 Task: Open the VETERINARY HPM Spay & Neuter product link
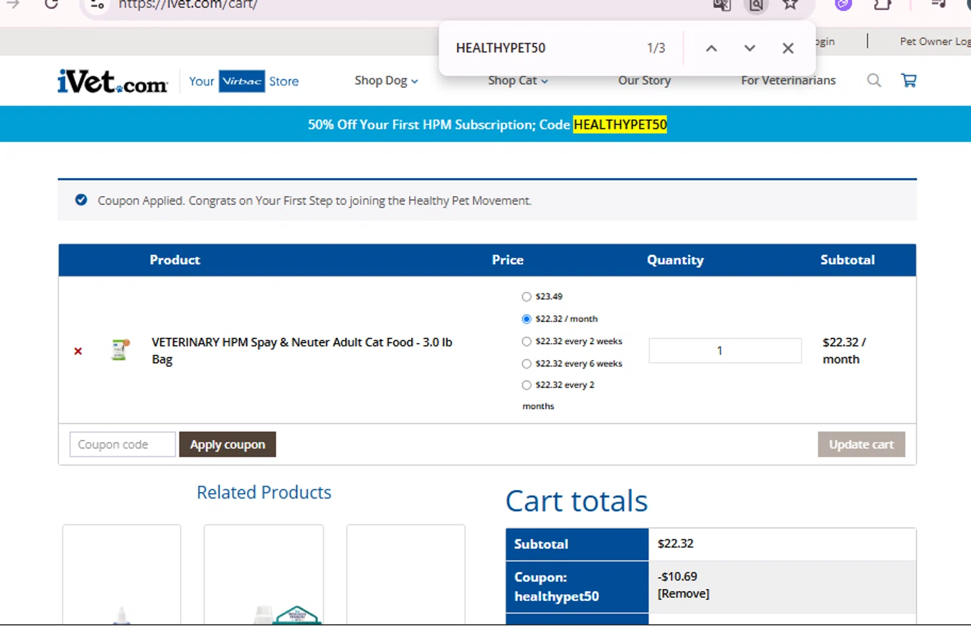click(x=302, y=351)
